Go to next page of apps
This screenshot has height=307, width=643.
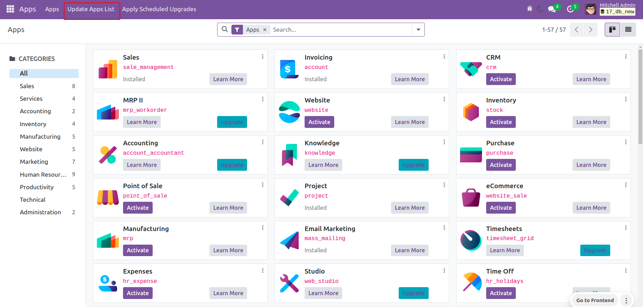coord(591,30)
